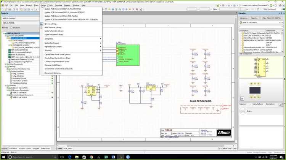Screen dimensions: 286x160
Task: Click the Libraries... button
Action: tap(244, 18)
